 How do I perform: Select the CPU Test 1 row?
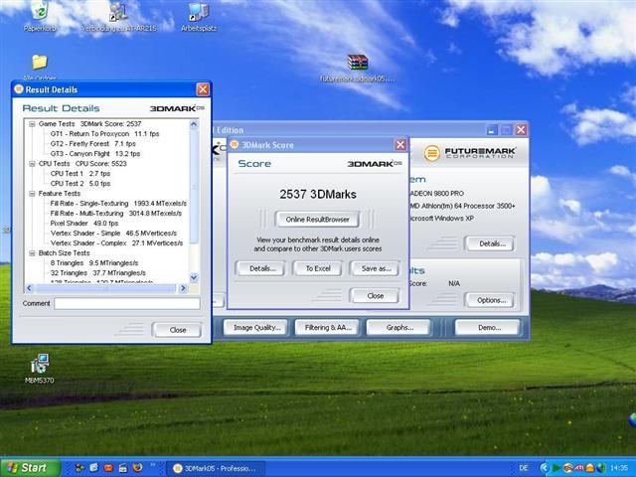tap(79, 174)
